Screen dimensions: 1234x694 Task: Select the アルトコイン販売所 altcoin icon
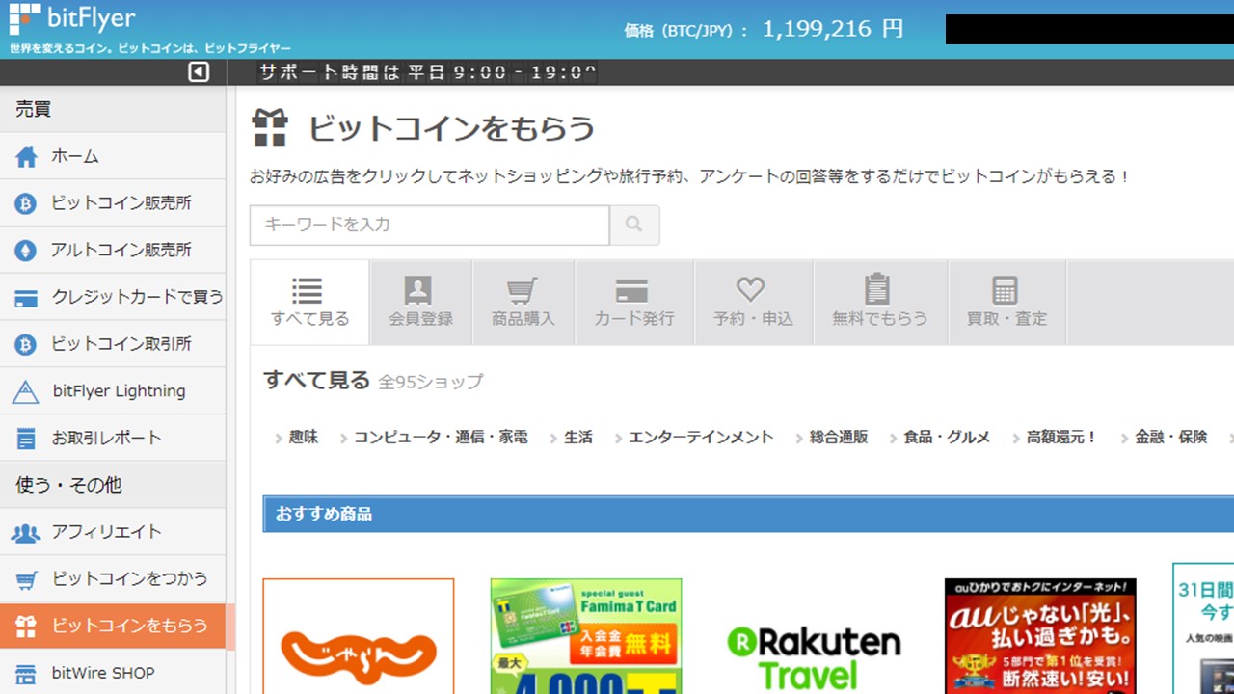click(x=28, y=250)
